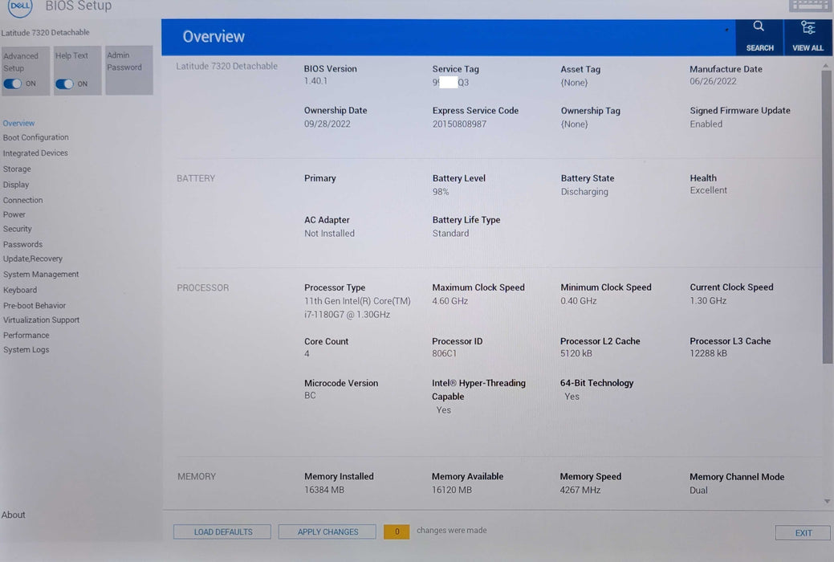
Task: Click the Battery State Discharging value
Action: point(584,192)
